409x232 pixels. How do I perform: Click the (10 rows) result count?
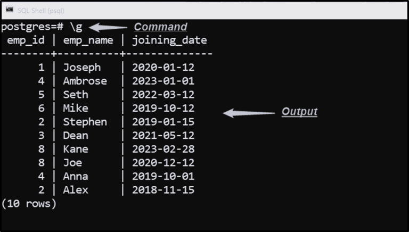tap(29, 204)
